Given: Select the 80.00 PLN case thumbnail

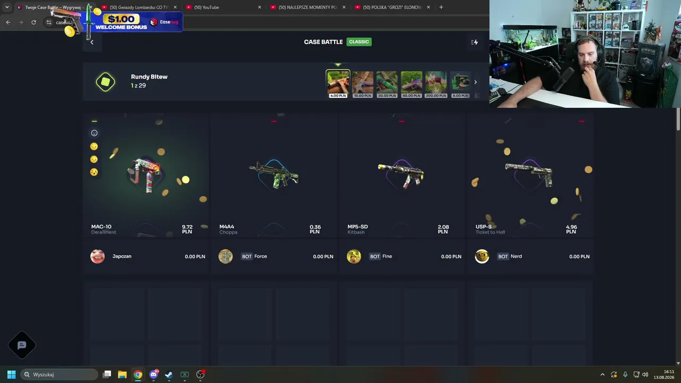Looking at the screenshot, I should pos(411,84).
